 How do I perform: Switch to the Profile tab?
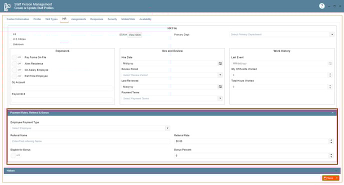(37, 19)
